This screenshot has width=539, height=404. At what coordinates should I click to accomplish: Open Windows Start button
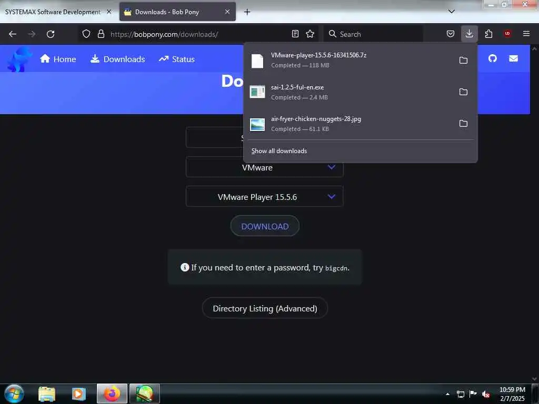14,393
